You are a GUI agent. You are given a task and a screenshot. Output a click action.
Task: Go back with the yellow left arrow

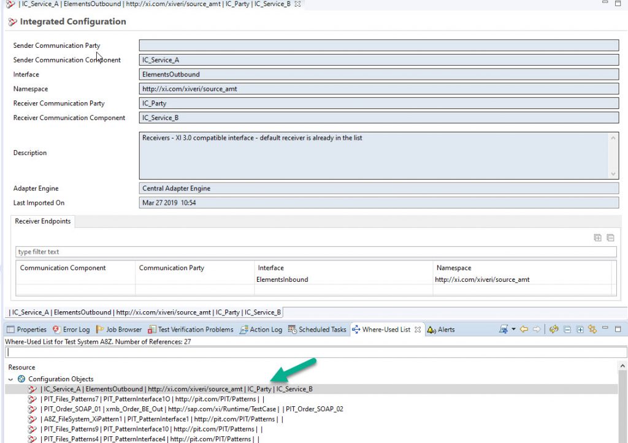(x=524, y=330)
